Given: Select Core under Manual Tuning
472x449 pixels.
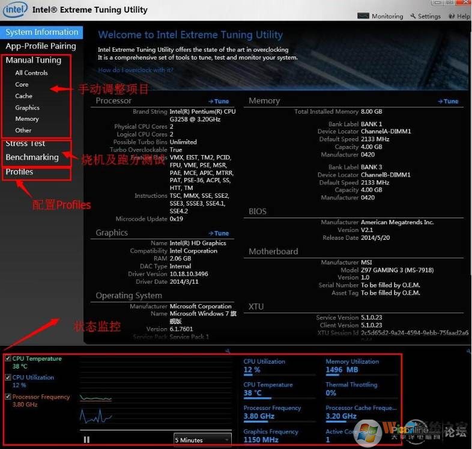Looking at the screenshot, I should point(22,85).
